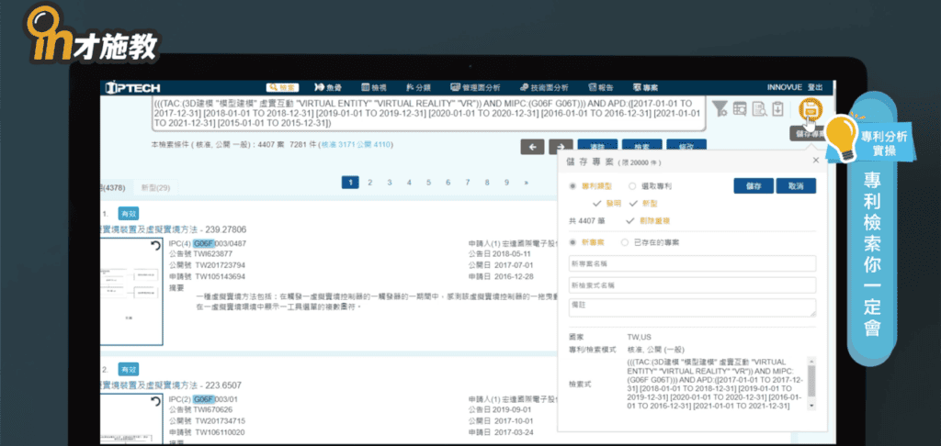Click the document search icon in toolbar

pyautogui.click(x=759, y=109)
